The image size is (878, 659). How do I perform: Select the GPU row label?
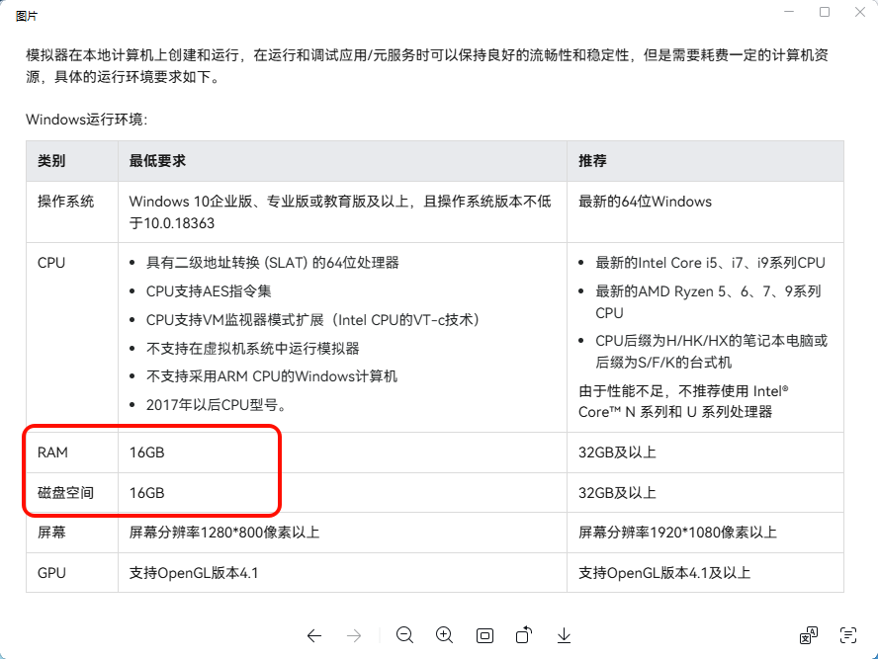[x=51, y=573]
